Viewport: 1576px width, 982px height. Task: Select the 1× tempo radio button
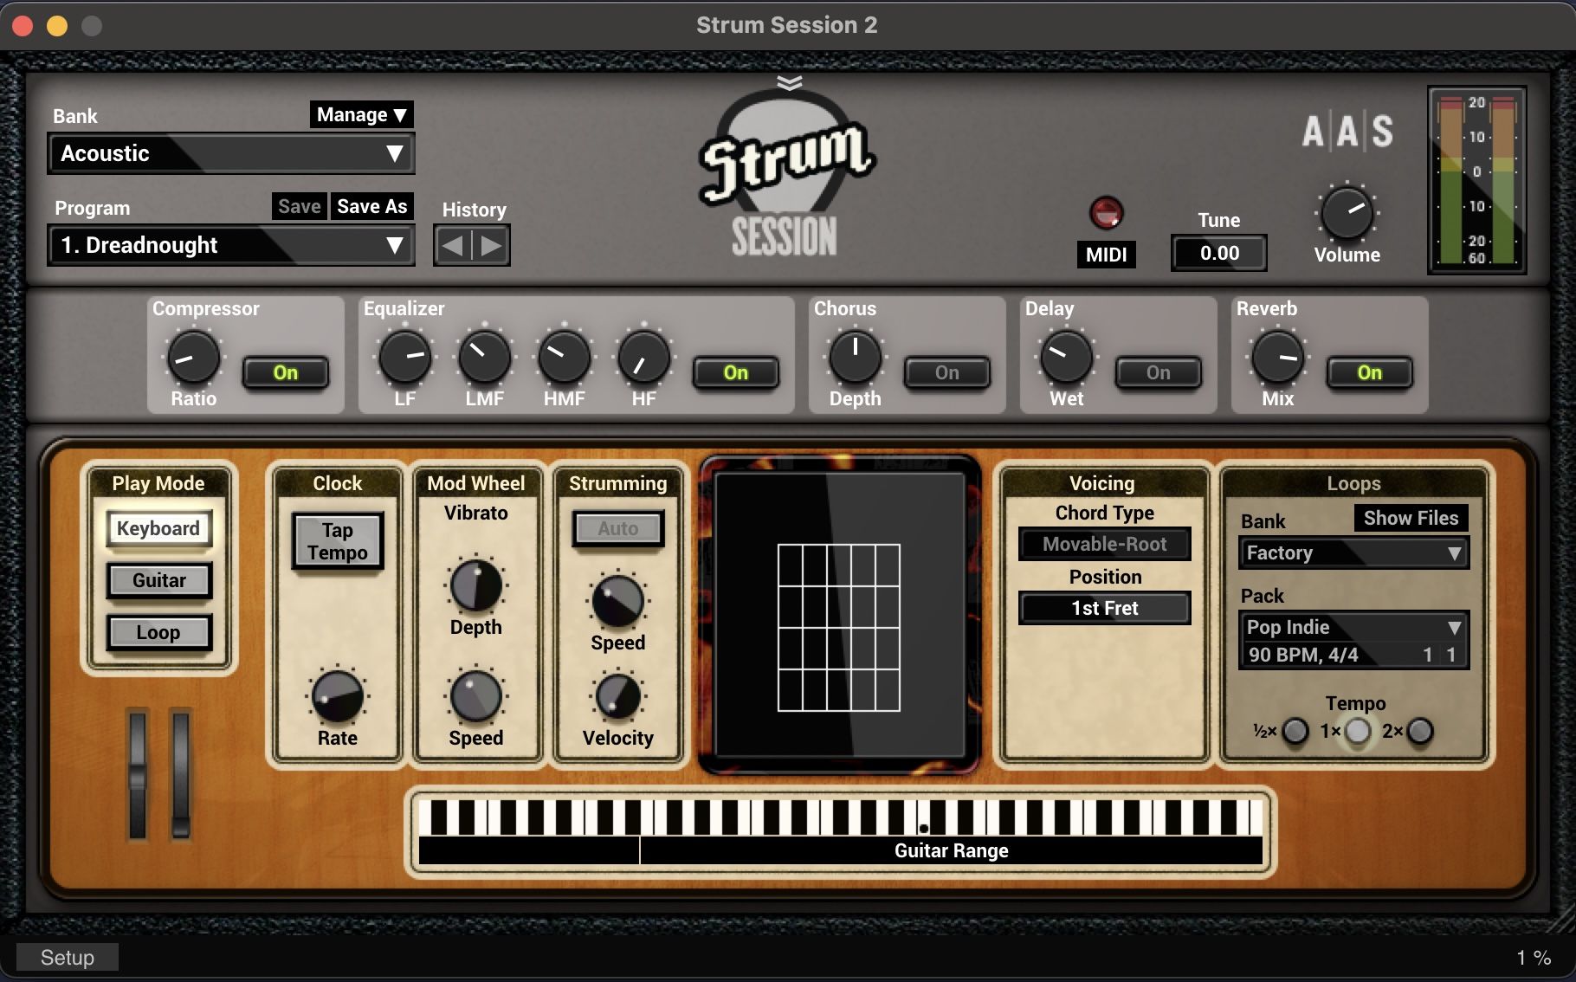[x=1358, y=731]
